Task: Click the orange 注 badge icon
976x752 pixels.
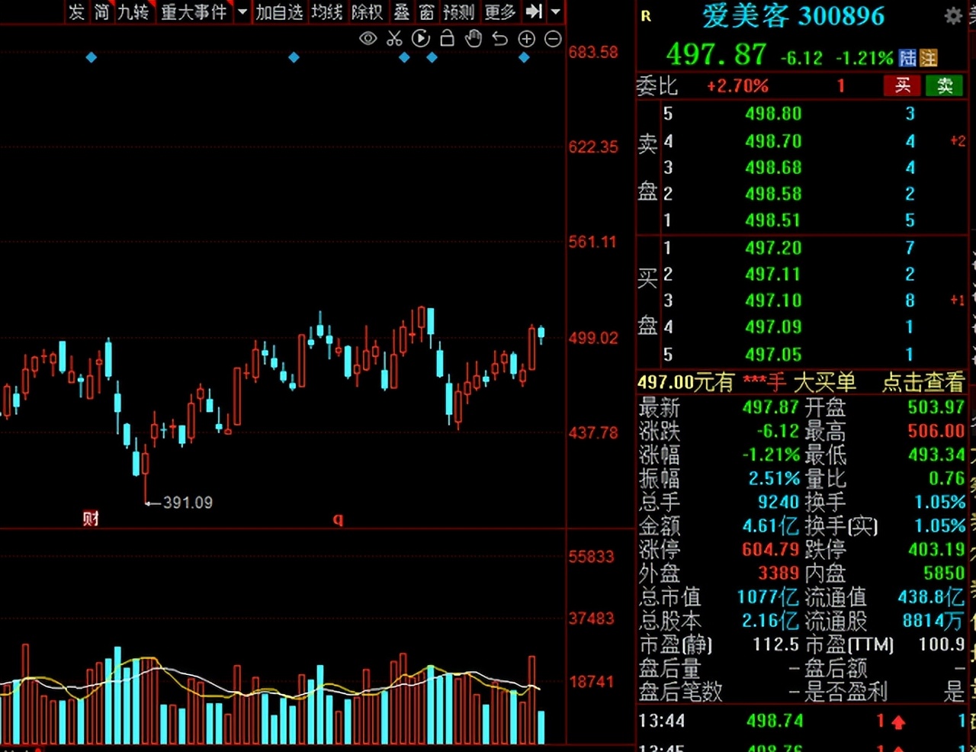Action: click(928, 57)
